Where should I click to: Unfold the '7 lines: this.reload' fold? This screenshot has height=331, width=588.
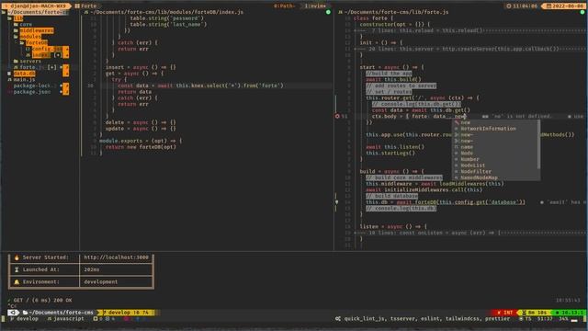pyautogui.click(x=469, y=30)
